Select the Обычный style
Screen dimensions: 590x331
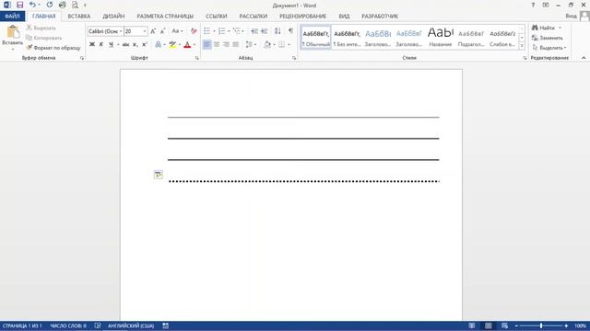pos(316,38)
